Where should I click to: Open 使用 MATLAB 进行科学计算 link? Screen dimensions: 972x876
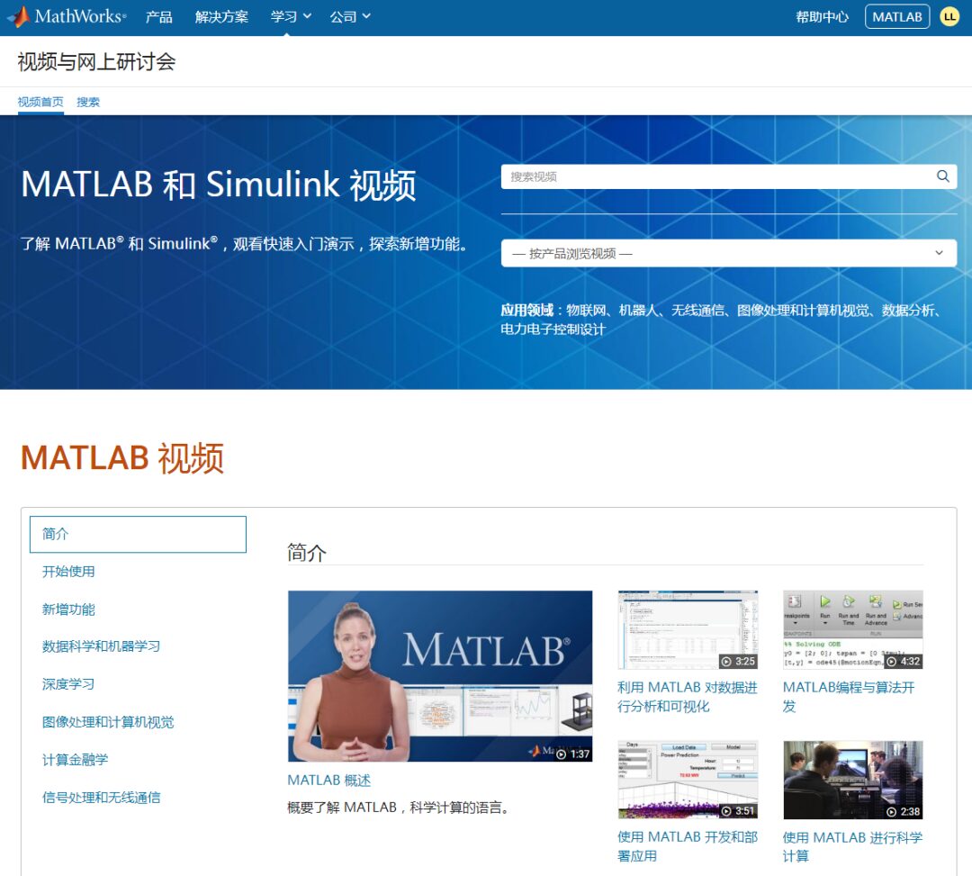pyautogui.click(x=852, y=847)
